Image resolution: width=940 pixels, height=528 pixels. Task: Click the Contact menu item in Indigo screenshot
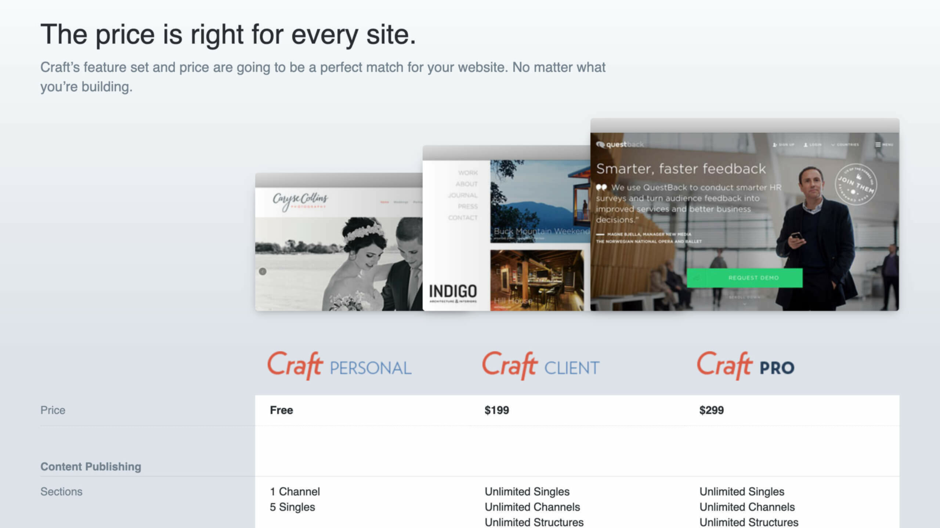click(x=463, y=218)
